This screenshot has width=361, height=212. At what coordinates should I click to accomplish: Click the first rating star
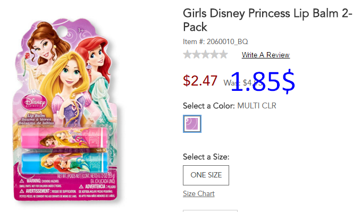coord(187,55)
